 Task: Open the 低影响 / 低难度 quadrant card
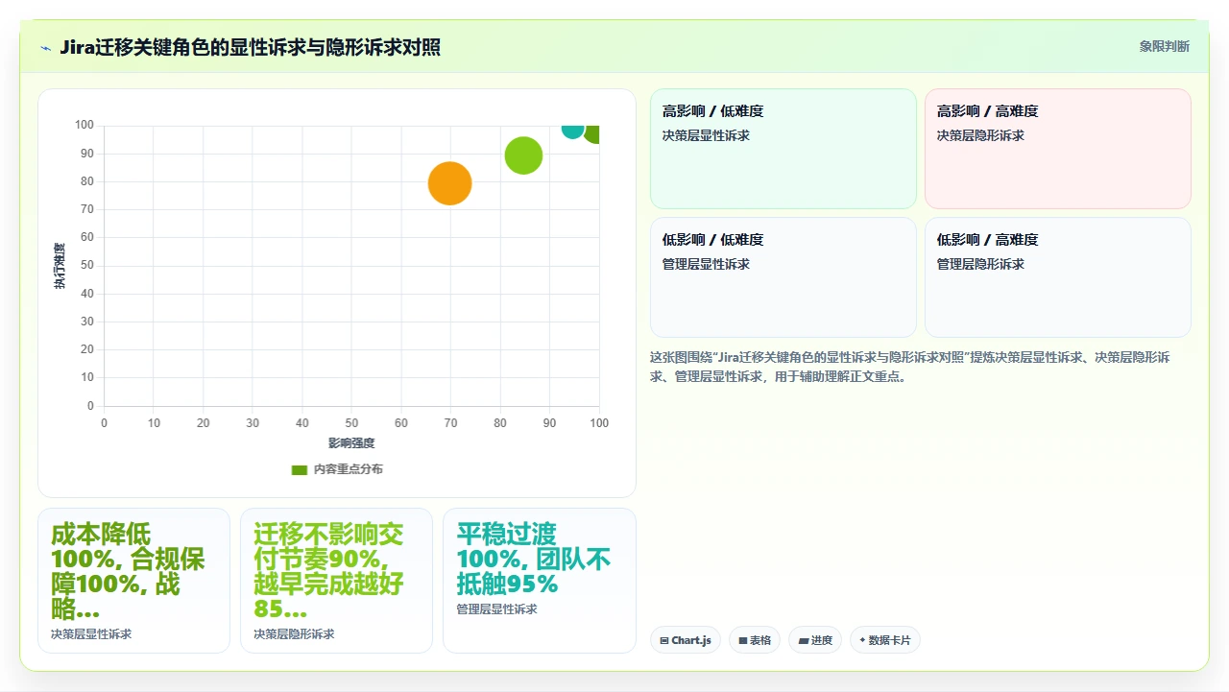[x=783, y=277]
